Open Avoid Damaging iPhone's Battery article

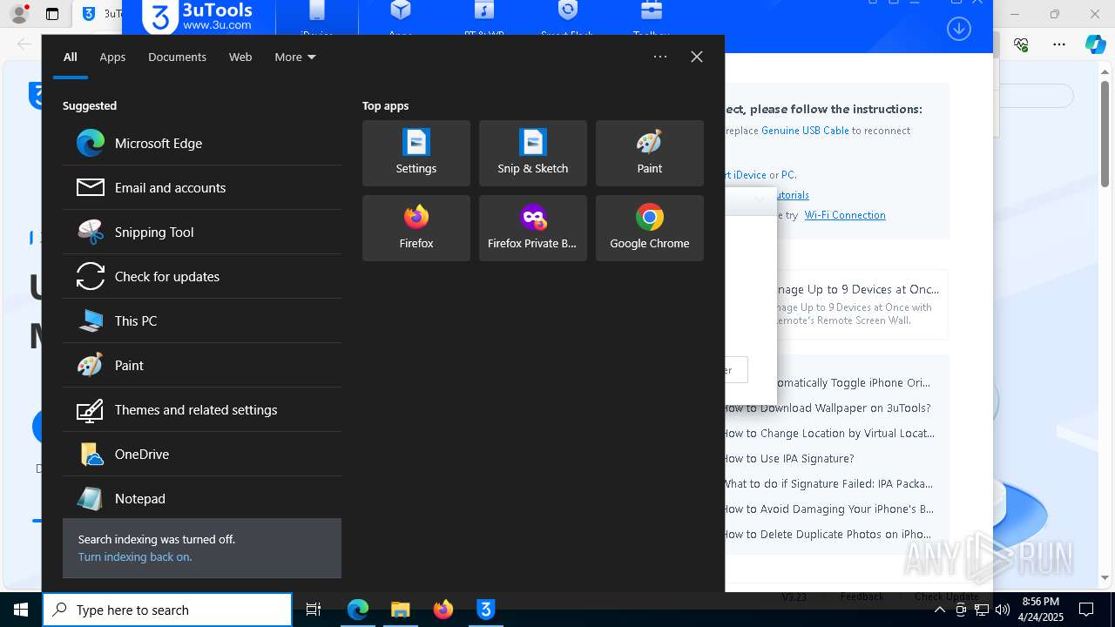click(829, 509)
